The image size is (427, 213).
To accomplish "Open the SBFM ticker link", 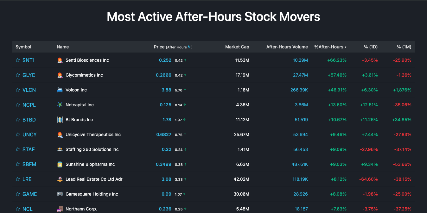I will [x=29, y=164].
